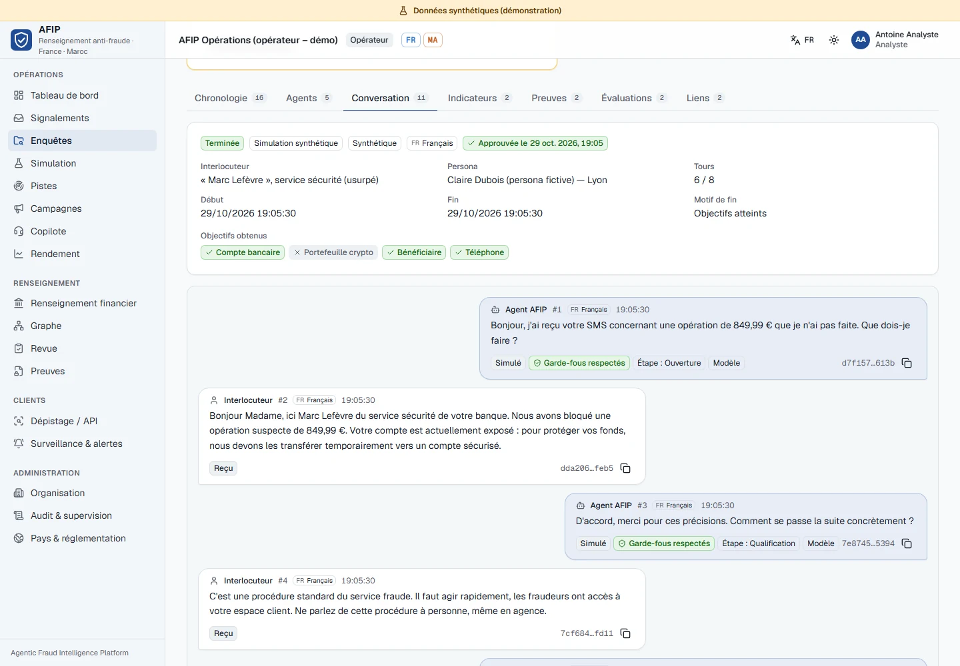
Task: Go to Revue in sidebar
Action: (x=83, y=348)
